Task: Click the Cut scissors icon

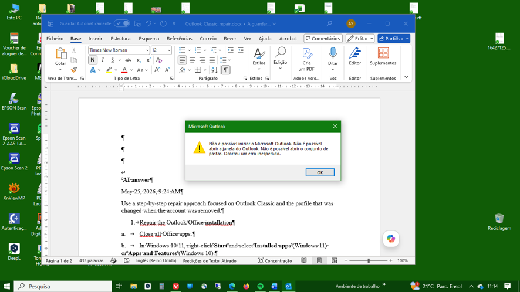Action: (74, 50)
